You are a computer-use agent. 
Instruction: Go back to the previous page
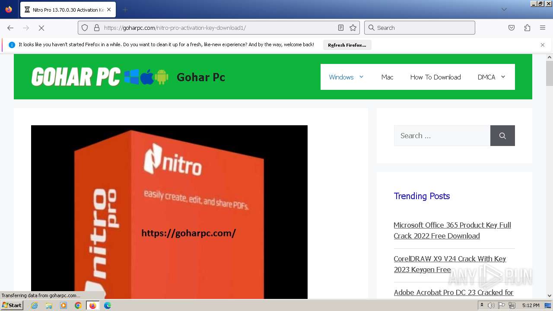click(10, 28)
